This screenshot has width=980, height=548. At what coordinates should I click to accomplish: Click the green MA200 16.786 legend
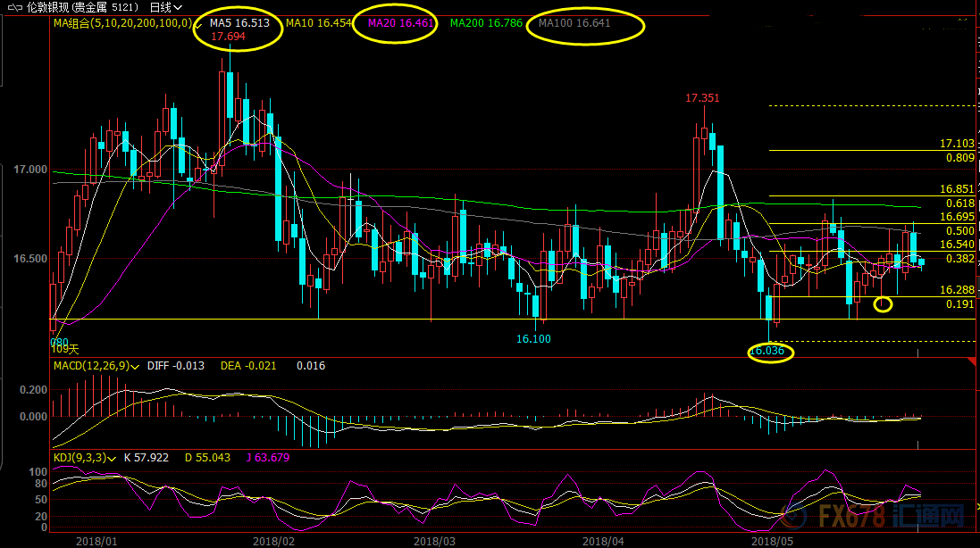pos(487,23)
